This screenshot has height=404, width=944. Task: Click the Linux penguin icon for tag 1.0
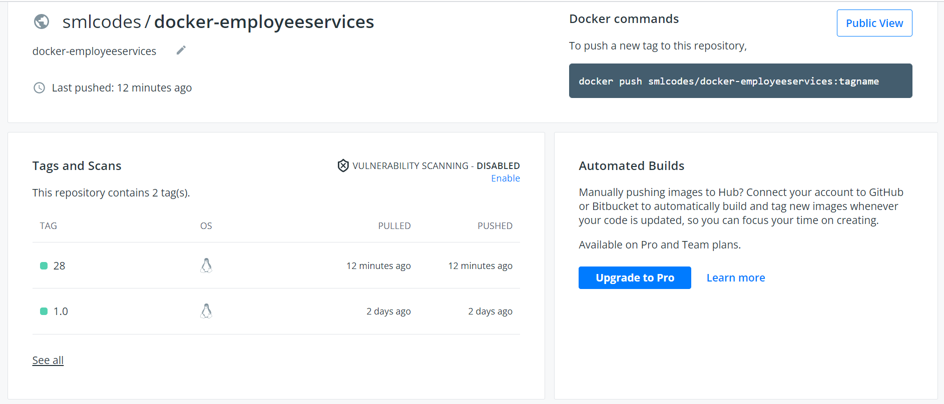pos(206,311)
